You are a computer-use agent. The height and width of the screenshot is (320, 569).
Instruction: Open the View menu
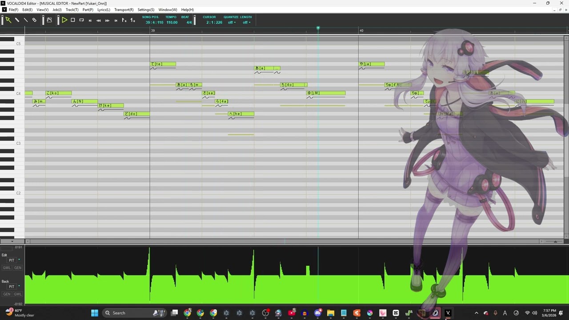click(x=42, y=10)
